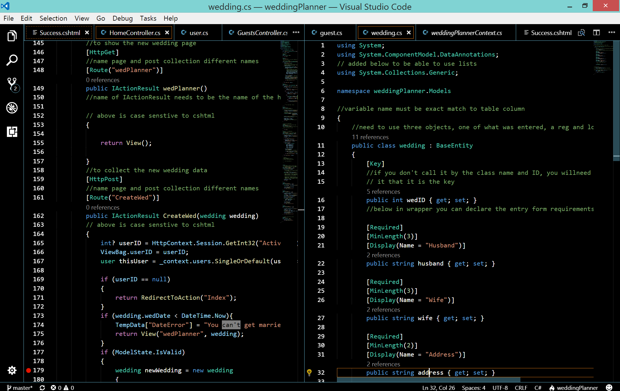Click '11 references' above class wedding

[x=370, y=137]
